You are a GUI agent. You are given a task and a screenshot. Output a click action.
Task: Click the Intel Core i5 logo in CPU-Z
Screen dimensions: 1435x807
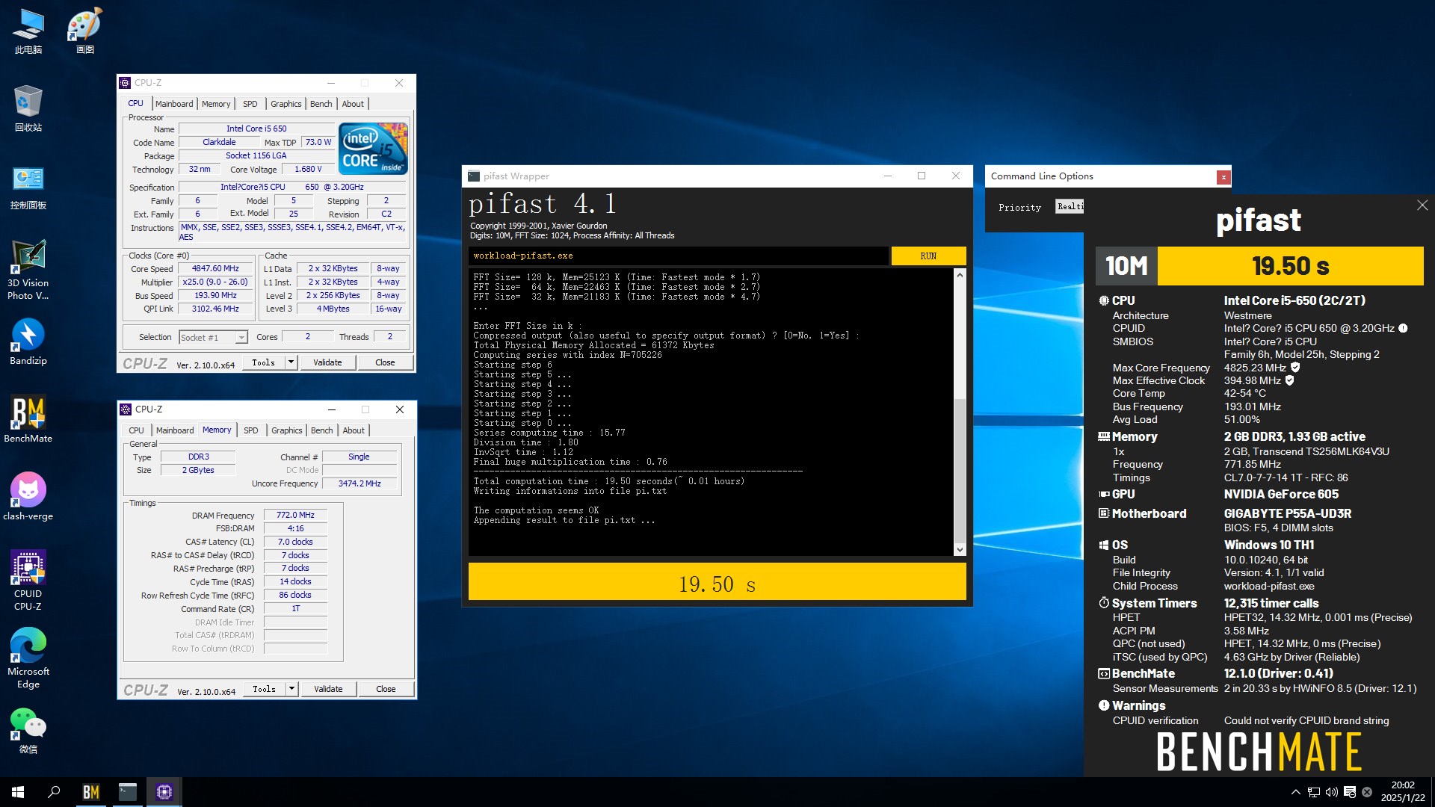point(374,148)
